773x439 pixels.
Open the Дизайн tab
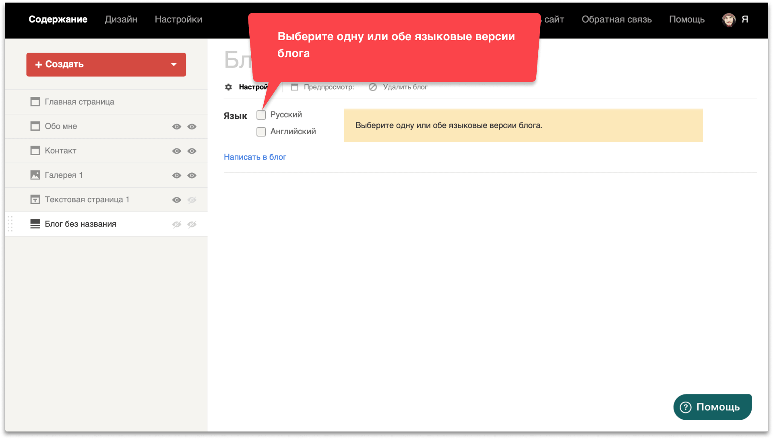(121, 19)
